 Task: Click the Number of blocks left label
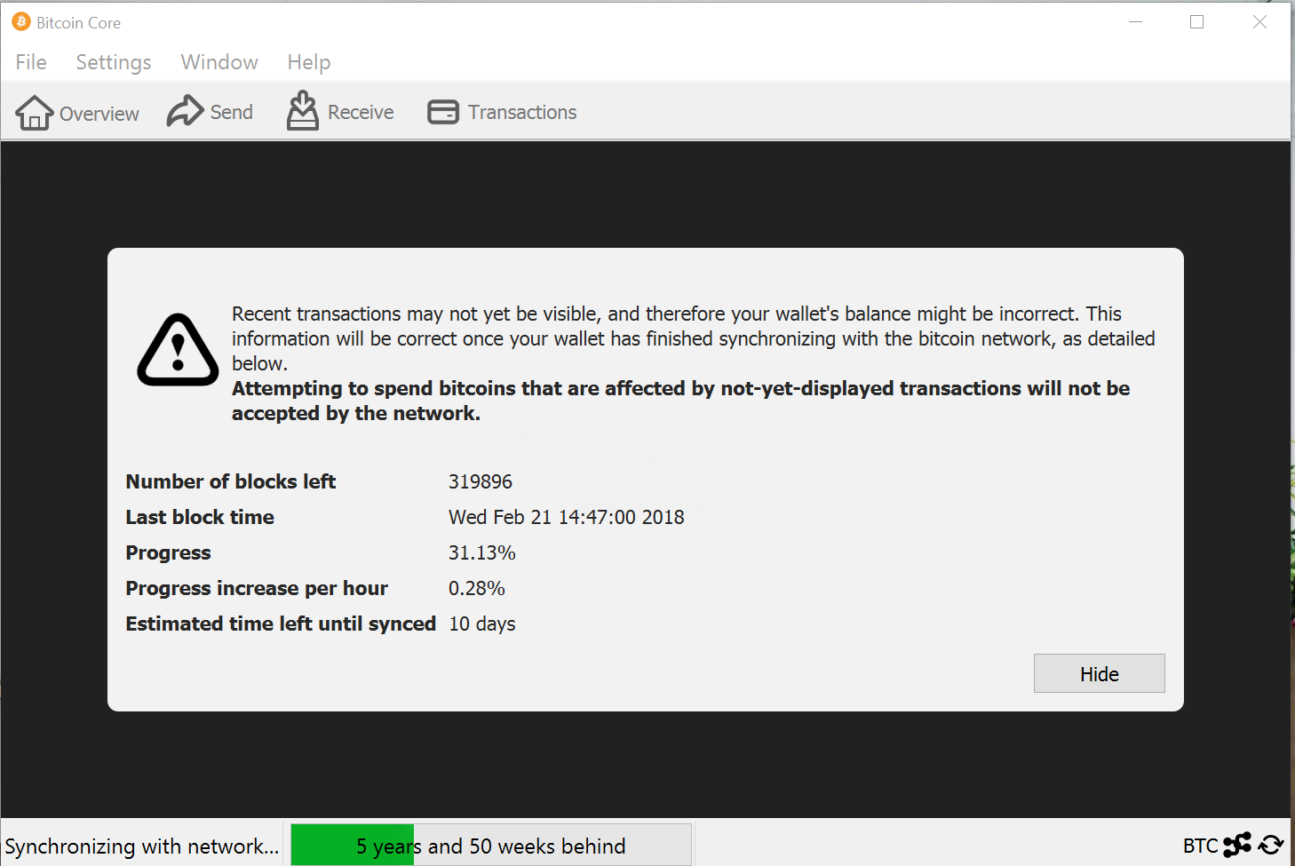231,481
